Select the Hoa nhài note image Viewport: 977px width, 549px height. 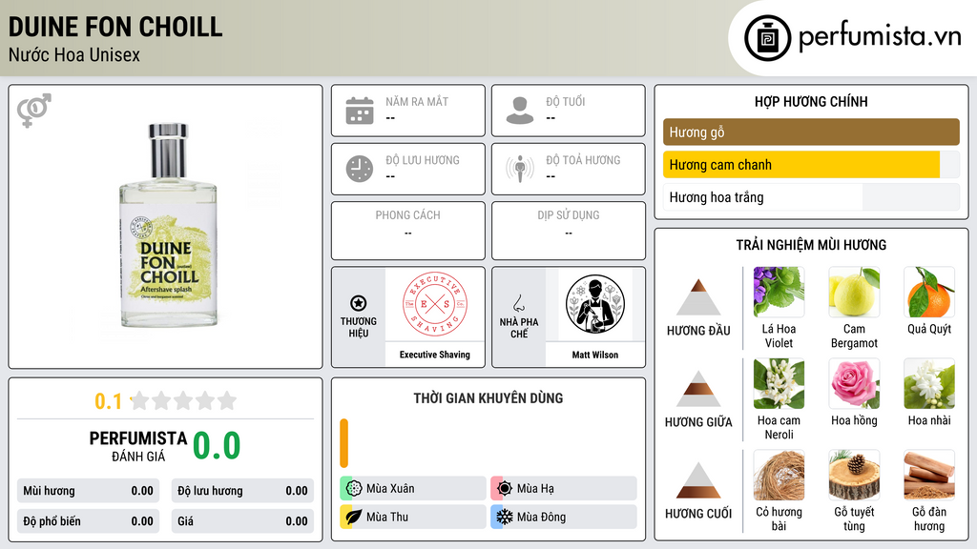coord(929,383)
